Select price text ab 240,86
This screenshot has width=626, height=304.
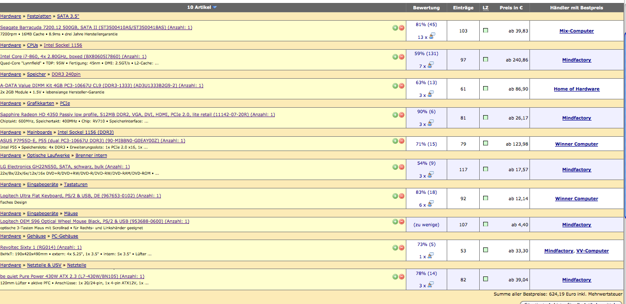click(x=517, y=60)
